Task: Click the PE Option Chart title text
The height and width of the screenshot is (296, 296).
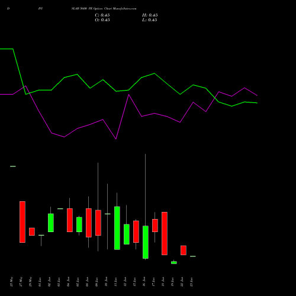Action: click(104, 9)
